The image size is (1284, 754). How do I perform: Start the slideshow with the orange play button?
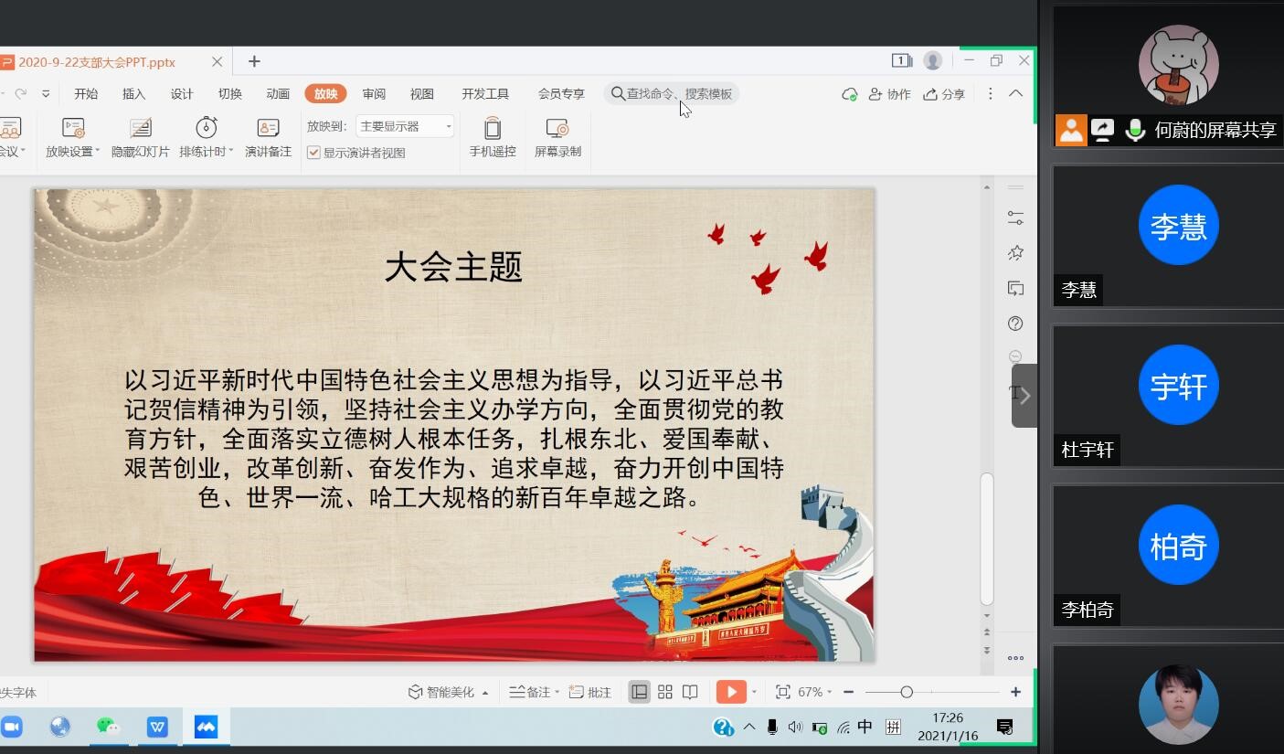pos(730,692)
